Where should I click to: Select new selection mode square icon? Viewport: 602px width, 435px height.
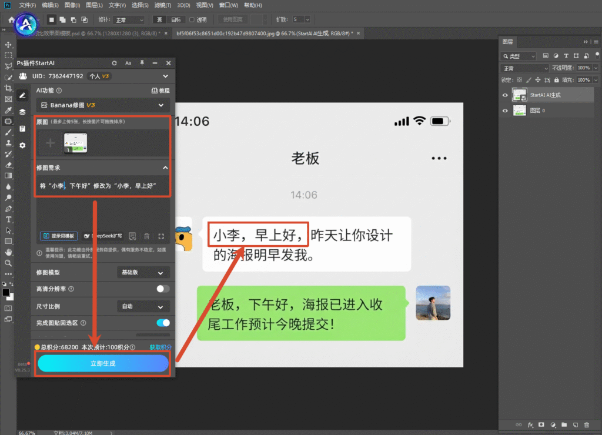click(x=52, y=19)
